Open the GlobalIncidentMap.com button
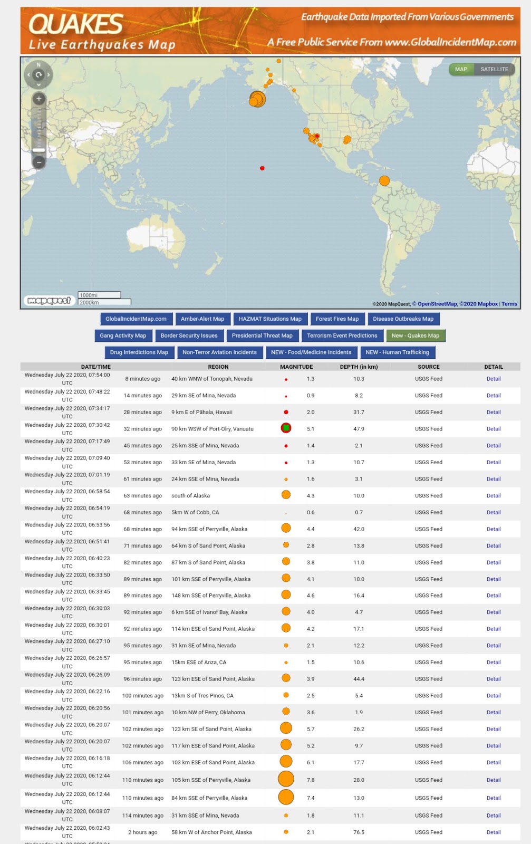The width and height of the screenshot is (531, 844). coord(136,319)
